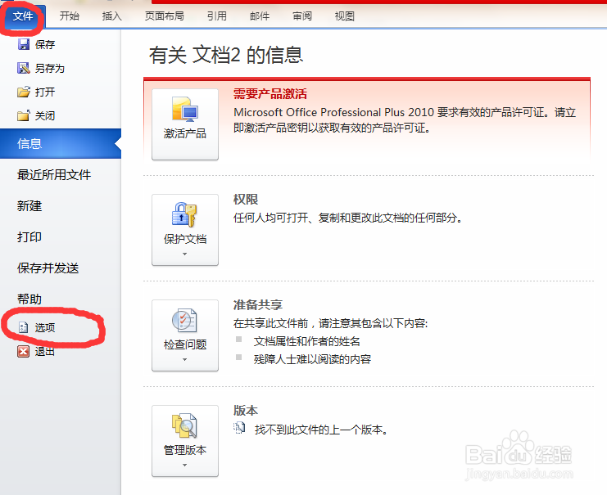Click the 检查问题 button label
The image size is (607, 495).
pos(184,344)
